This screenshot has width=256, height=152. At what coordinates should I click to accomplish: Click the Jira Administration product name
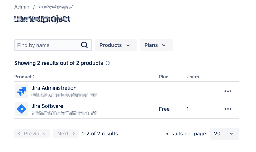pyautogui.click(x=54, y=88)
